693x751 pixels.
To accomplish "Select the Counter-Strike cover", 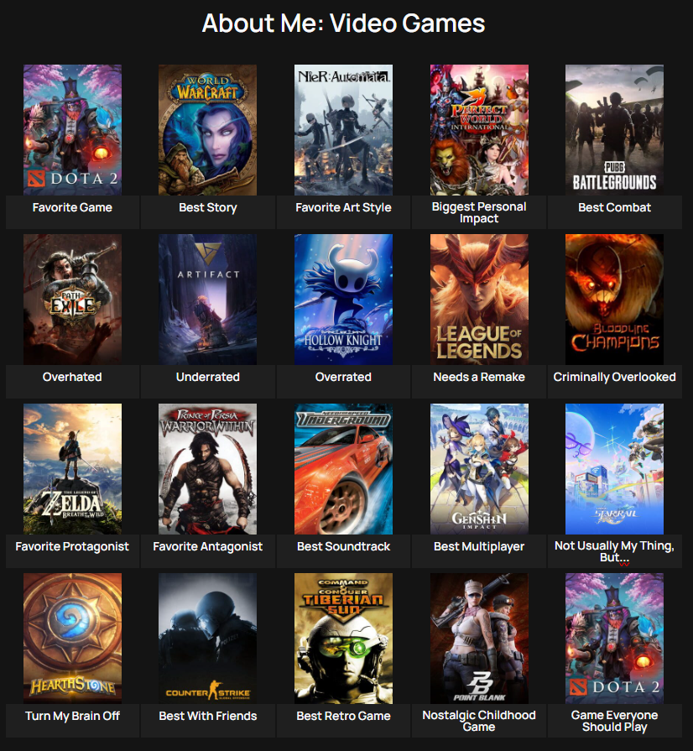I will point(207,639).
